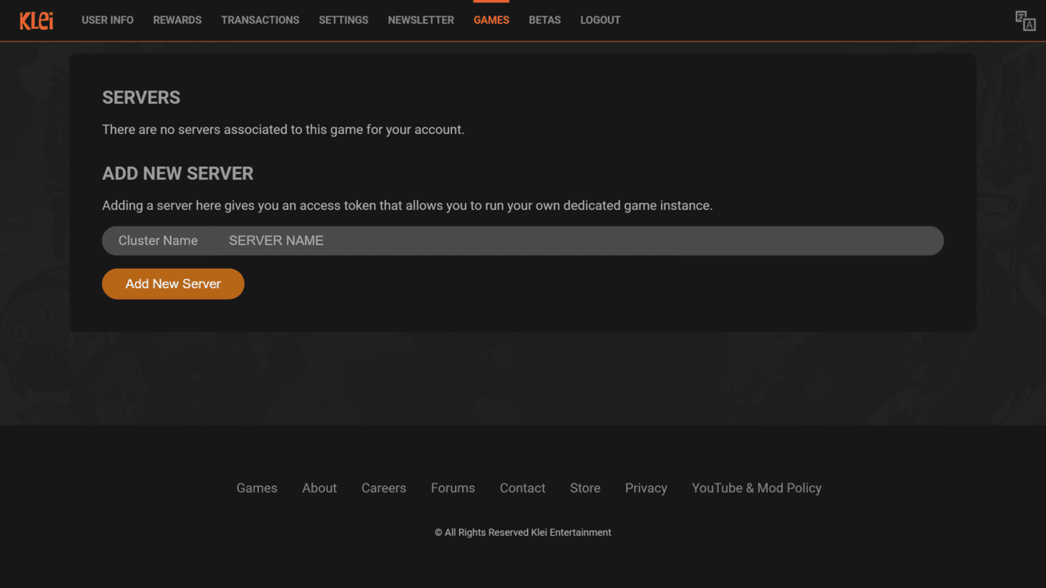This screenshot has height=588, width=1046.
Task: Visit the Klei Store link
Action: [584, 488]
